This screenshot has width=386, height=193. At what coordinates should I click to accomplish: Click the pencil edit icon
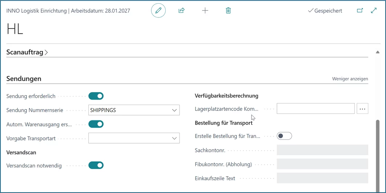[x=158, y=11]
